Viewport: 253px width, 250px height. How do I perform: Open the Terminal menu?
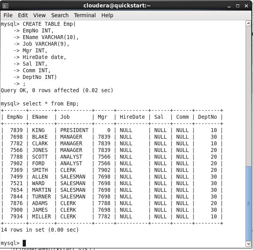(85, 15)
